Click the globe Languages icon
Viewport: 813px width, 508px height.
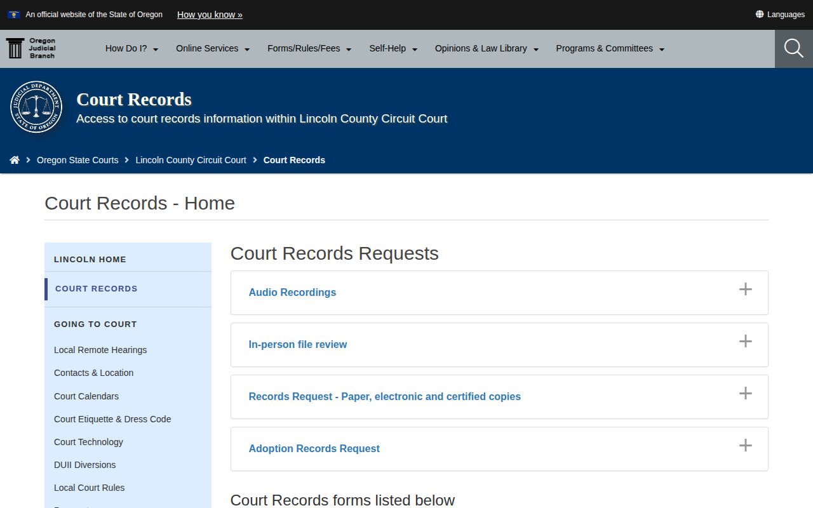tap(760, 14)
